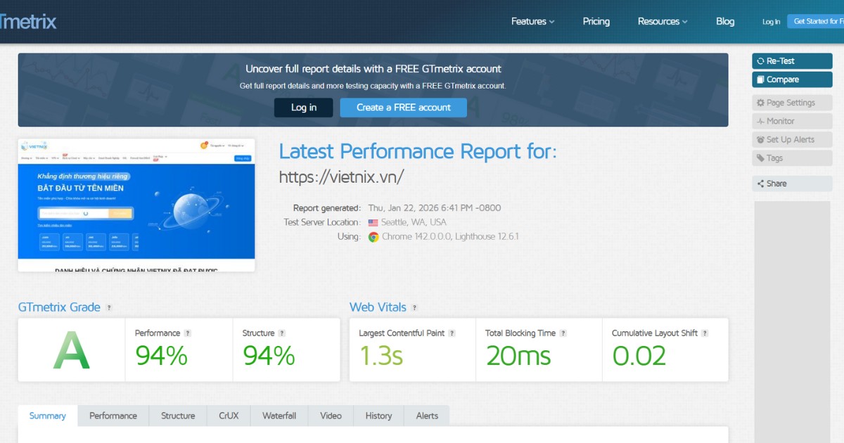Expand the Resources dropdown menu

[x=662, y=21]
